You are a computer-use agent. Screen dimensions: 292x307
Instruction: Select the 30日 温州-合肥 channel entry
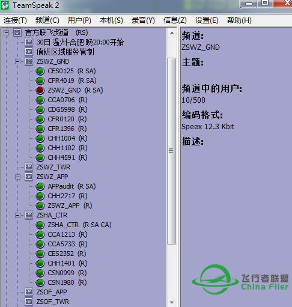[x=80, y=42]
